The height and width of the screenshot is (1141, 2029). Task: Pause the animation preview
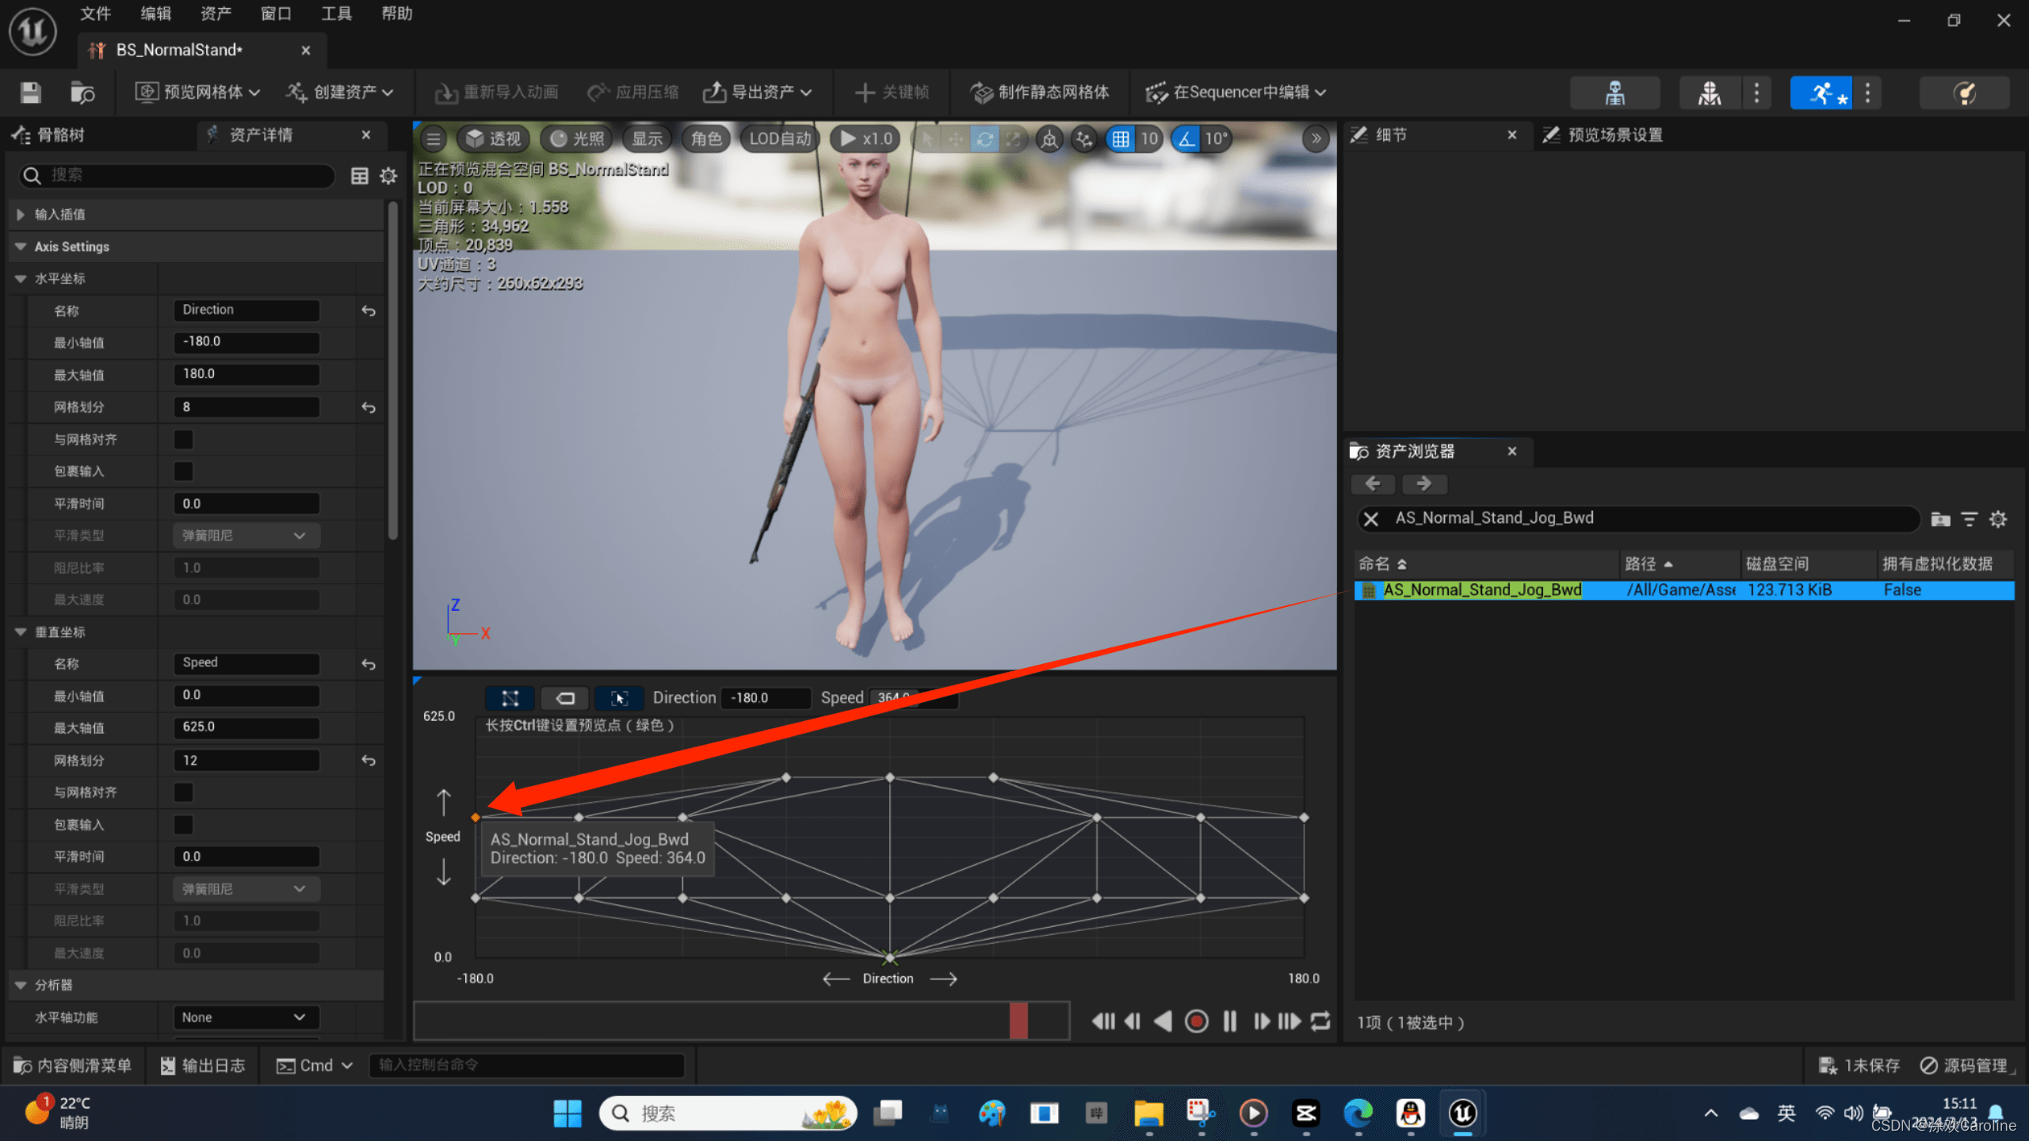1229,1021
